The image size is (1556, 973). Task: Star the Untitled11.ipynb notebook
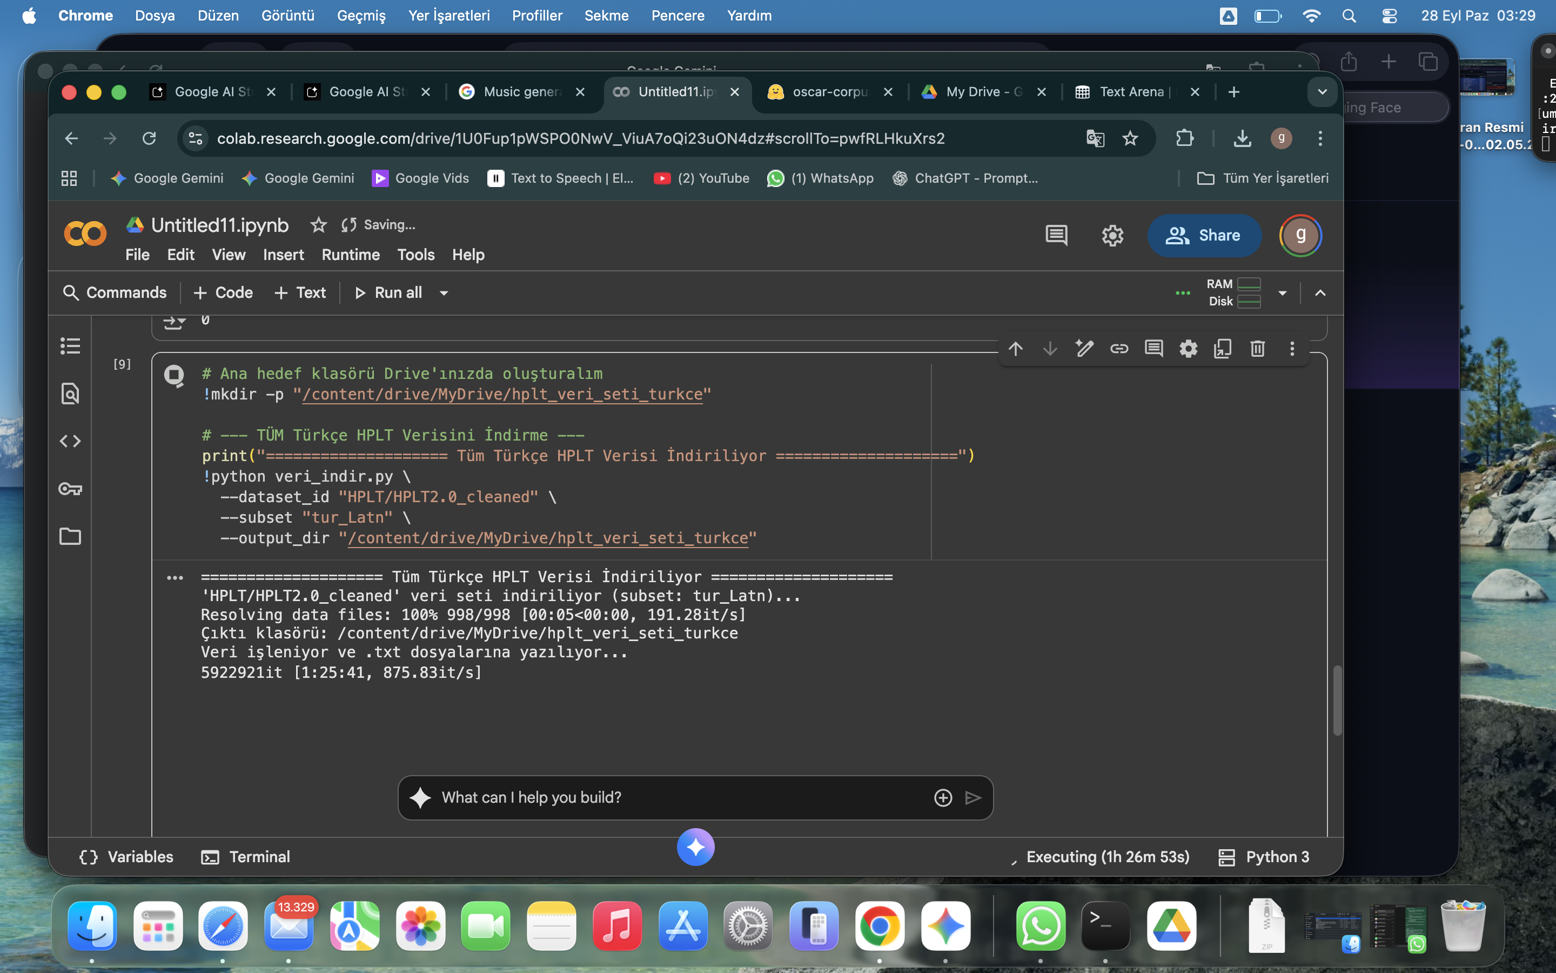tap(318, 225)
